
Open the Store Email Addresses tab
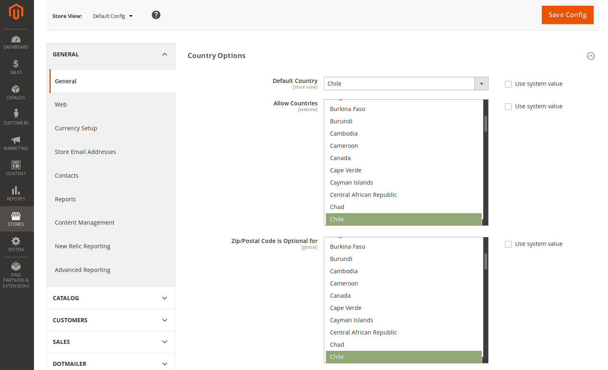point(85,152)
